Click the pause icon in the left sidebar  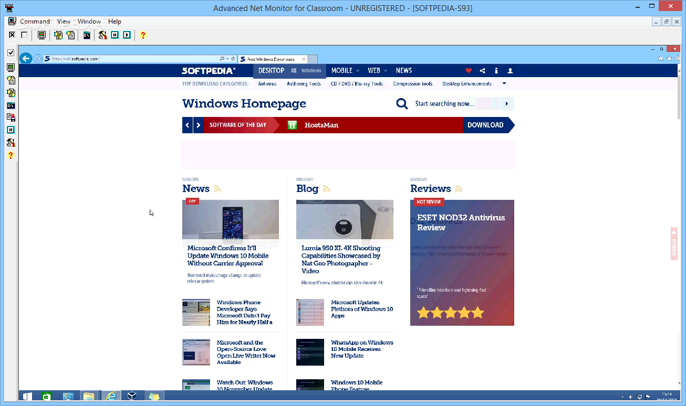(11, 130)
